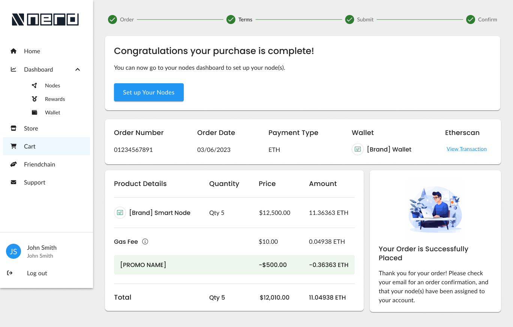
Task: Open the Dashboard menu item
Action: click(x=38, y=69)
